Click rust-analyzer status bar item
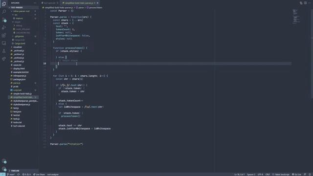The height and width of the screenshot is (176, 313). coord(53,175)
